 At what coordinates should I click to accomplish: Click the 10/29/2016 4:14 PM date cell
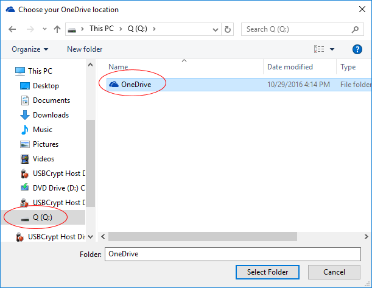click(298, 85)
